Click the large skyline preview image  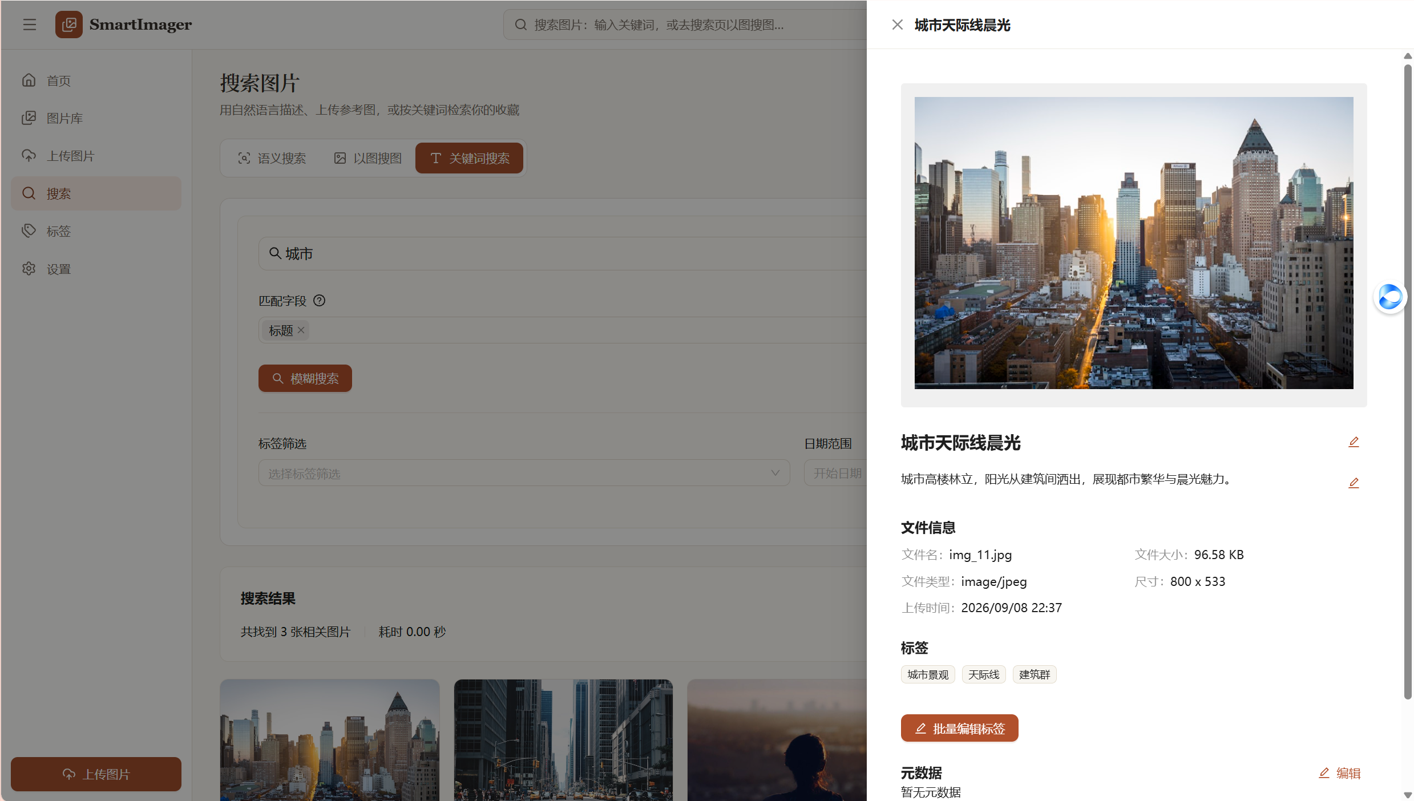click(x=1134, y=243)
